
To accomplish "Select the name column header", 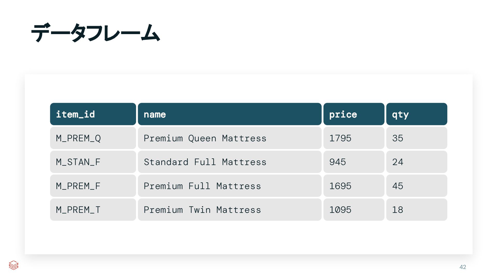I will click(x=229, y=114).
